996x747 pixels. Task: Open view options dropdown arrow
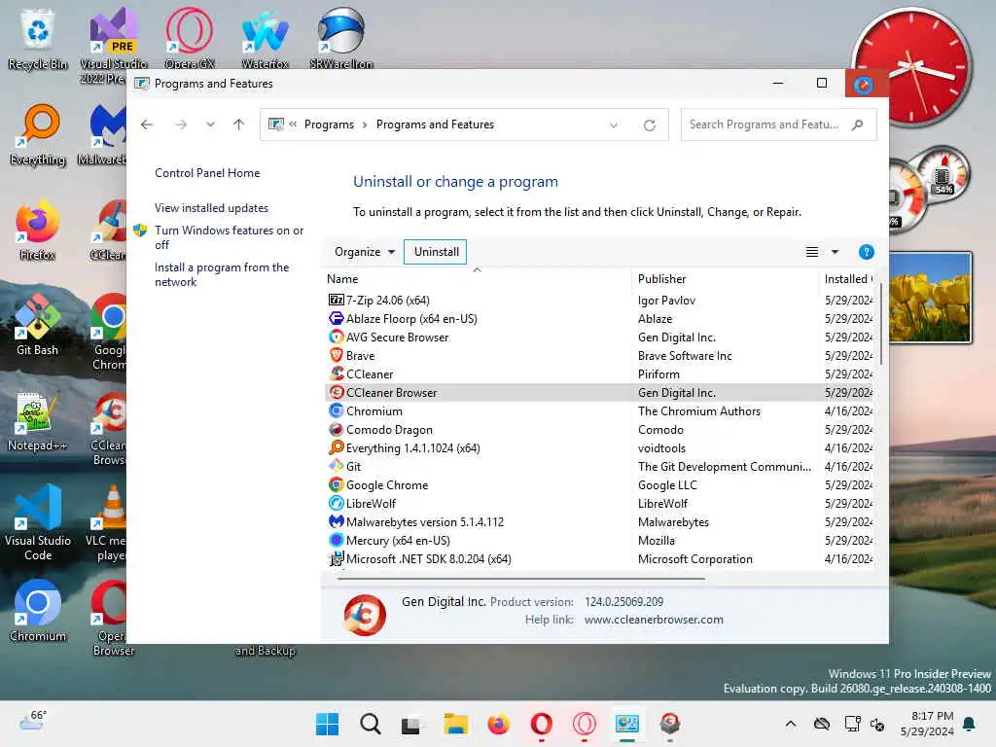tap(836, 252)
